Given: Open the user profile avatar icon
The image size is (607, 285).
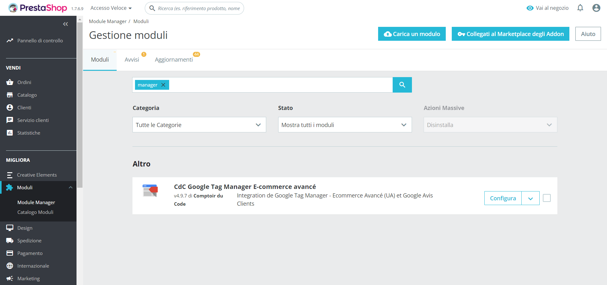Looking at the screenshot, I should click(596, 8).
